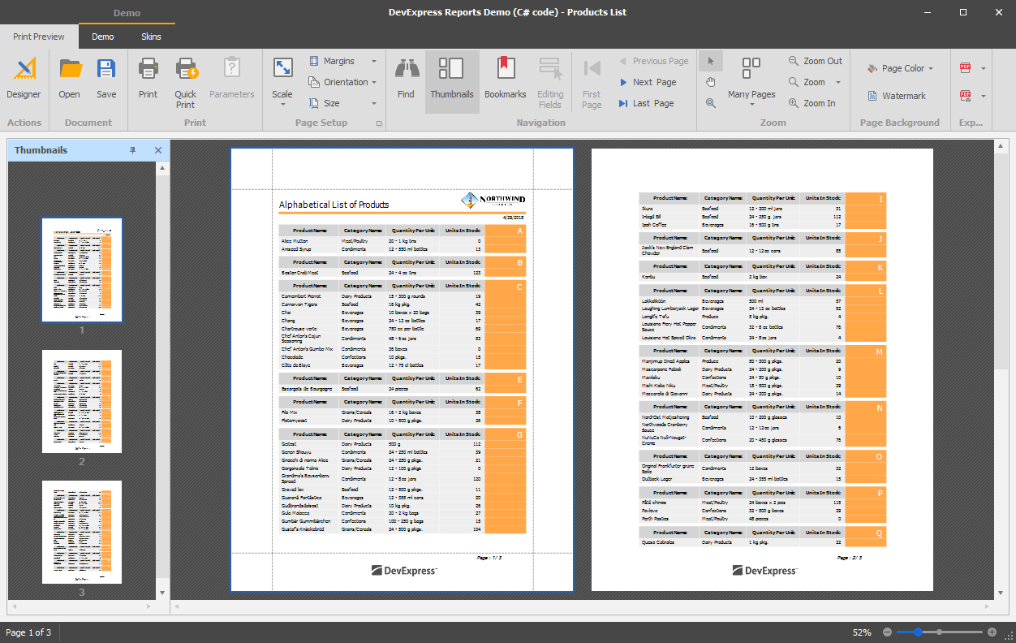The image size is (1016, 643).
Task: Select page 2 thumbnail
Action: click(x=82, y=401)
